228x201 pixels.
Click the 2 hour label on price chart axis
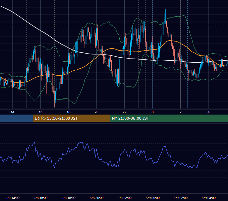tap(180, 112)
